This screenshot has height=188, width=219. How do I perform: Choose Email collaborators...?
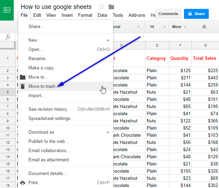pyautogui.click(x=66, y=150)
